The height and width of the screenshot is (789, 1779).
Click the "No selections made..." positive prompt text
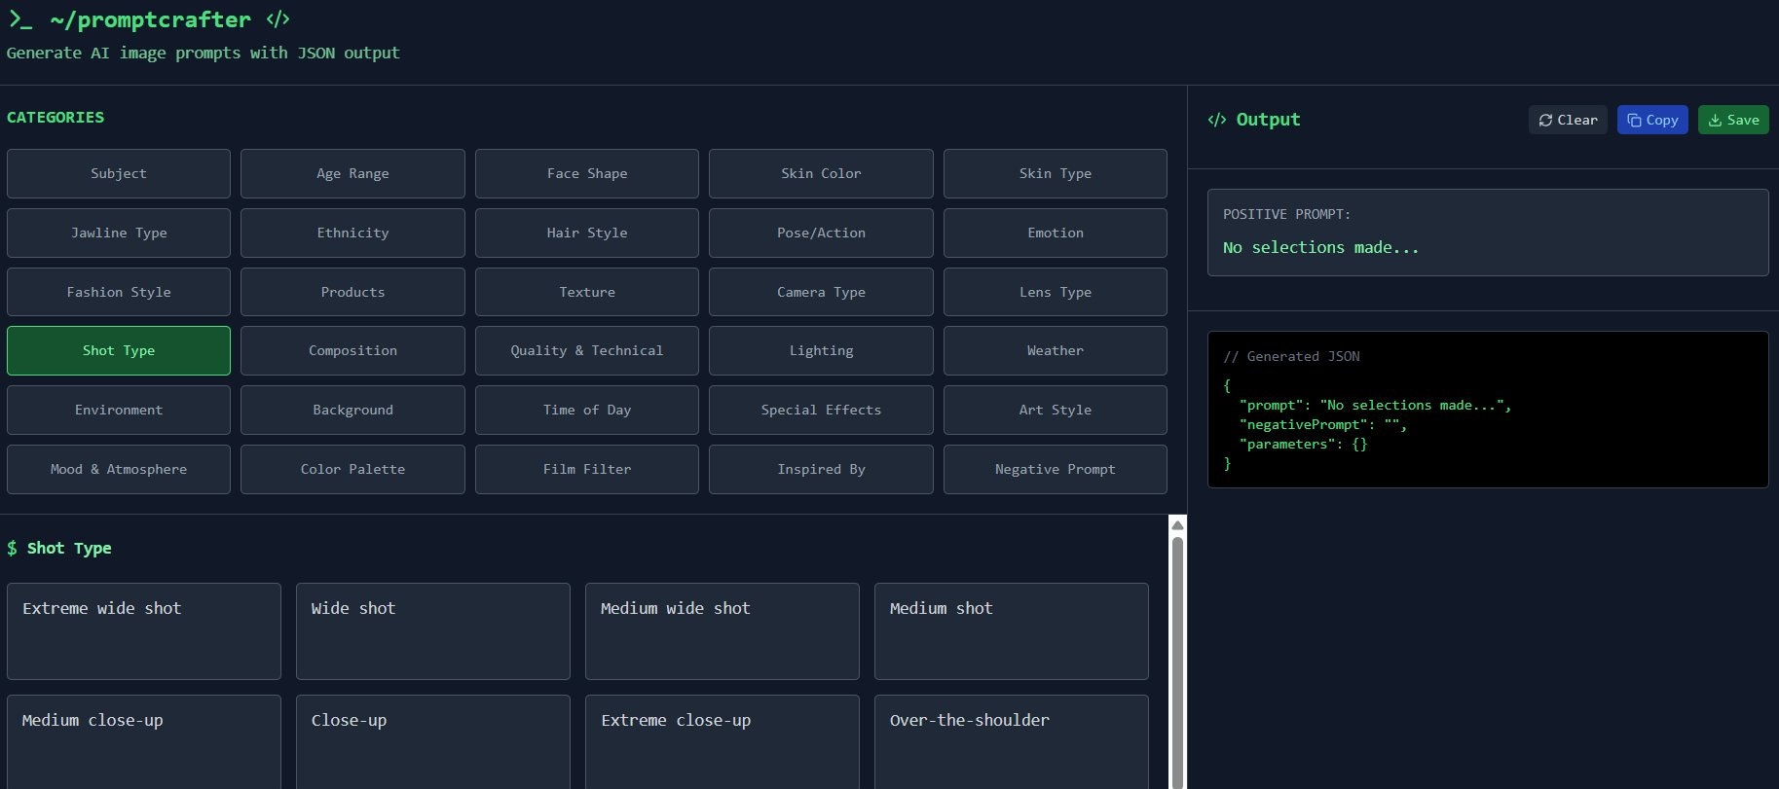(1320, 247)
